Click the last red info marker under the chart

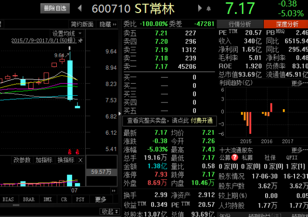[x=77, y=152]
